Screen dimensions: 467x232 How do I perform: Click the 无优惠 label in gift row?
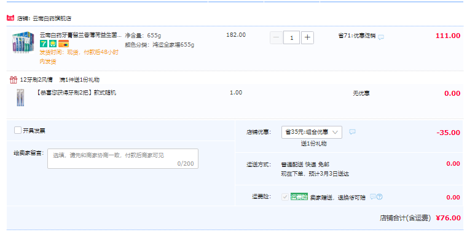(x=361, y=93)
